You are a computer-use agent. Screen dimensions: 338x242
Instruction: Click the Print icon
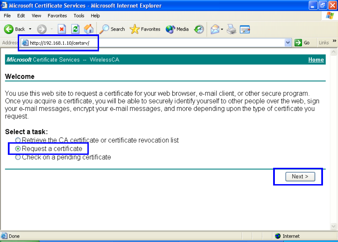231,29
